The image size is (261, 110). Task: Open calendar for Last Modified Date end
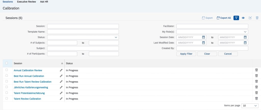click(245, 43)
